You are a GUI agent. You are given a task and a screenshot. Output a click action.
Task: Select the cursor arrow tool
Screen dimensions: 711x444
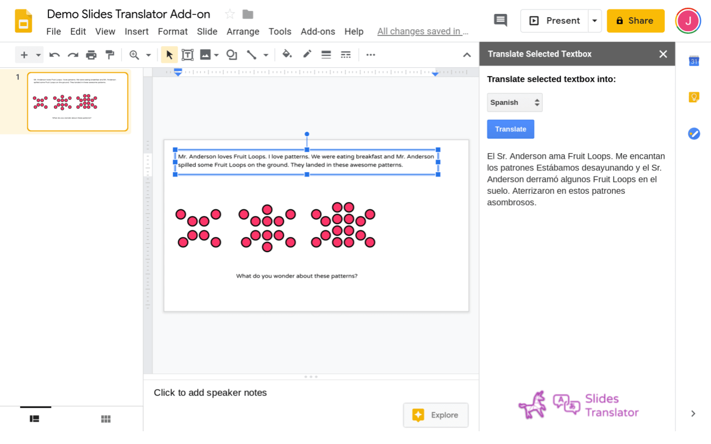pos(169,54)
